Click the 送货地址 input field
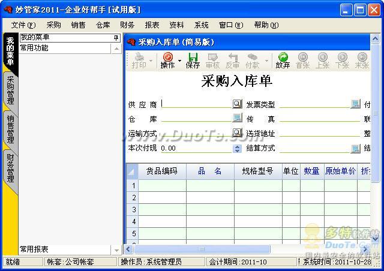The image size is (384, 271). tap(320, 133)
